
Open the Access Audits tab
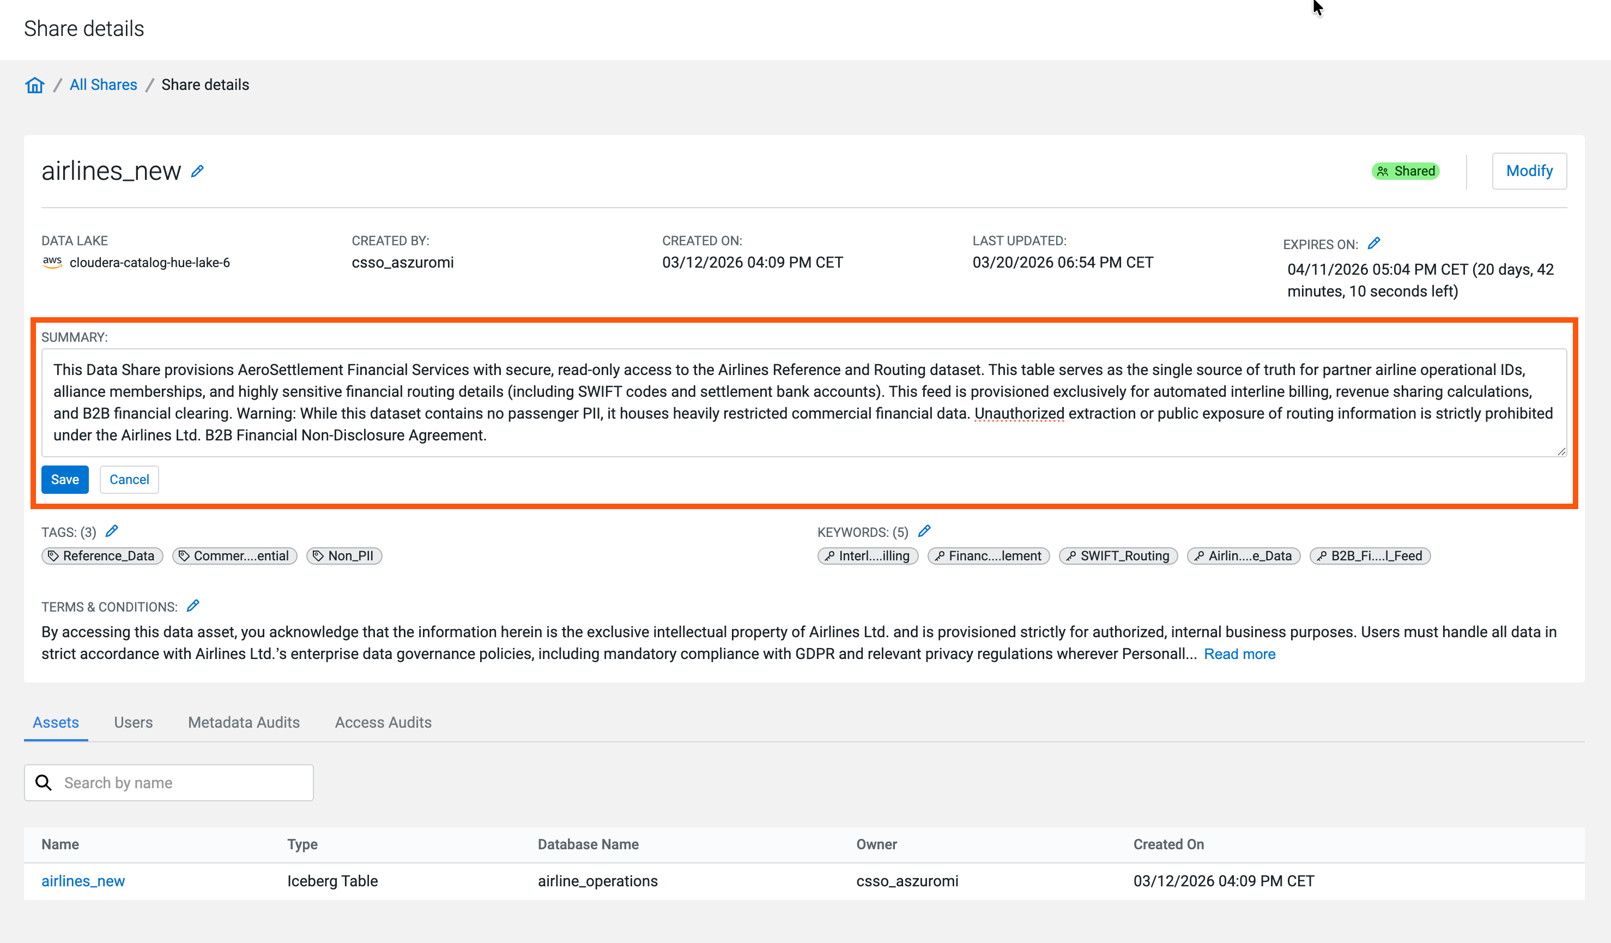383,722
